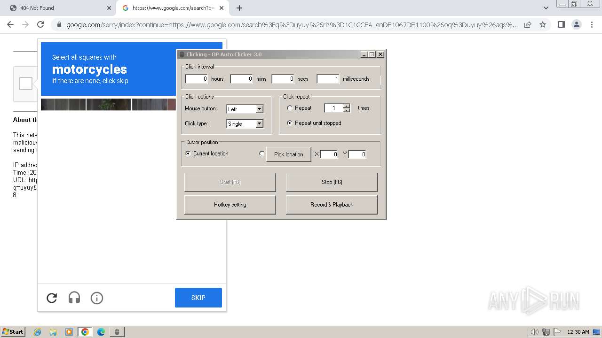The width and height of the screenshot is (602, 338).
Task: Share this page icon
Action: coord(528,24)
